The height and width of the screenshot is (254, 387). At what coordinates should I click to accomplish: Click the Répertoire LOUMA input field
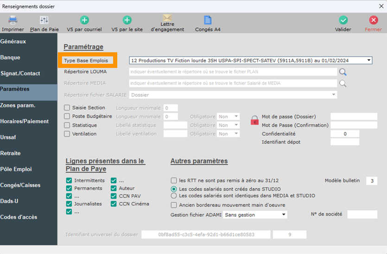coord(233,72)
